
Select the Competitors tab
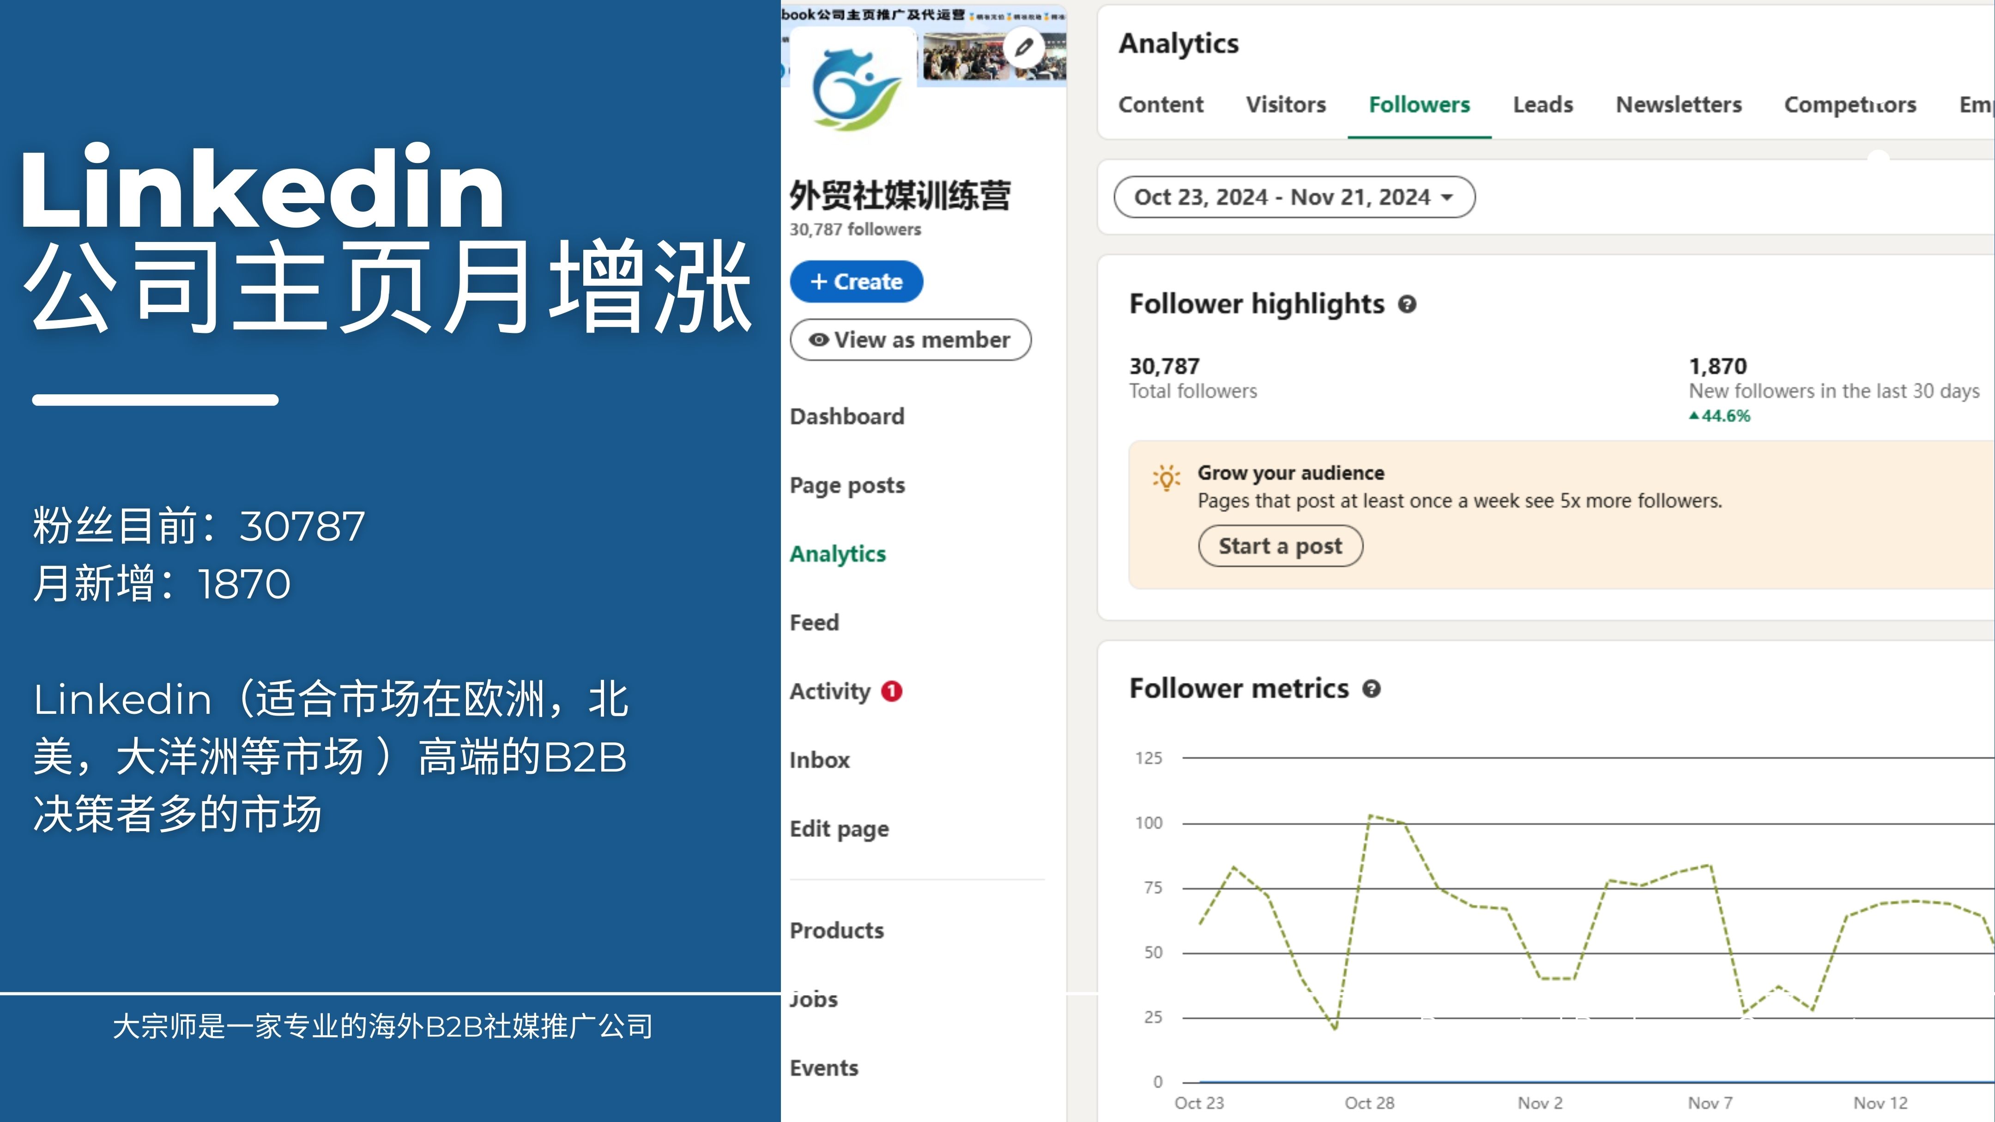click(1850, 104)
